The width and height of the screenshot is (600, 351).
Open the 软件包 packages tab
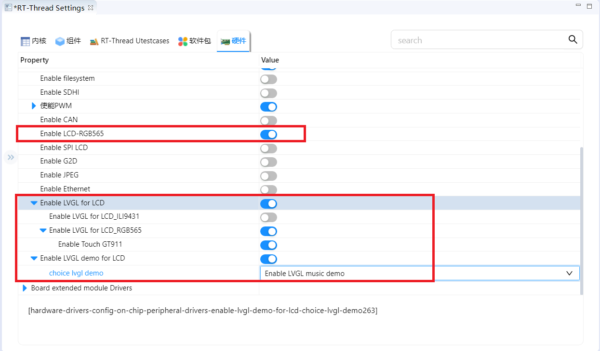pyautogui.click(x=200, y=41)
